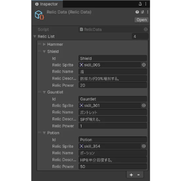Toggle the Inspector lock icon

tap(140, 4)
